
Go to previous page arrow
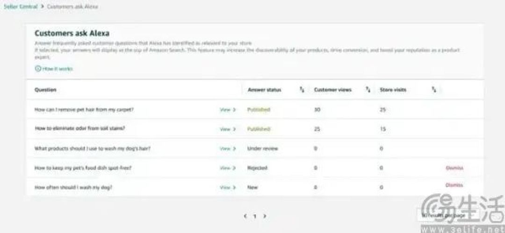click(x=245, y=216)
